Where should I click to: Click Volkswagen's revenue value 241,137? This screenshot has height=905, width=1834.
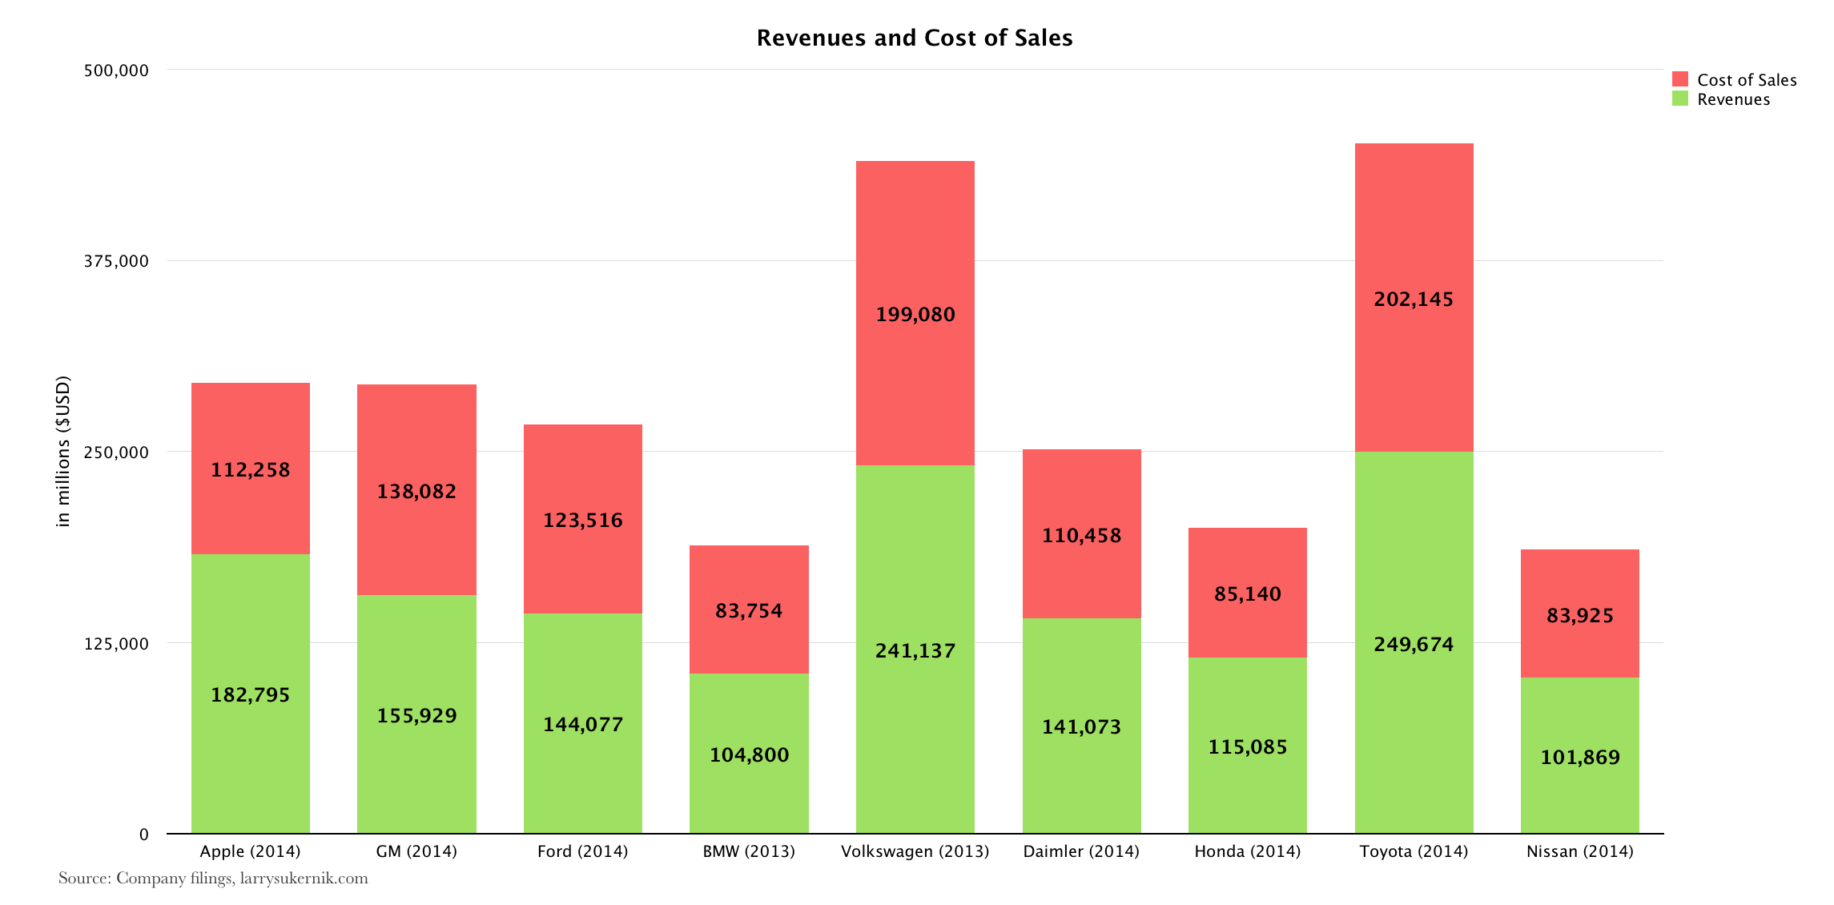coord(915,650)
